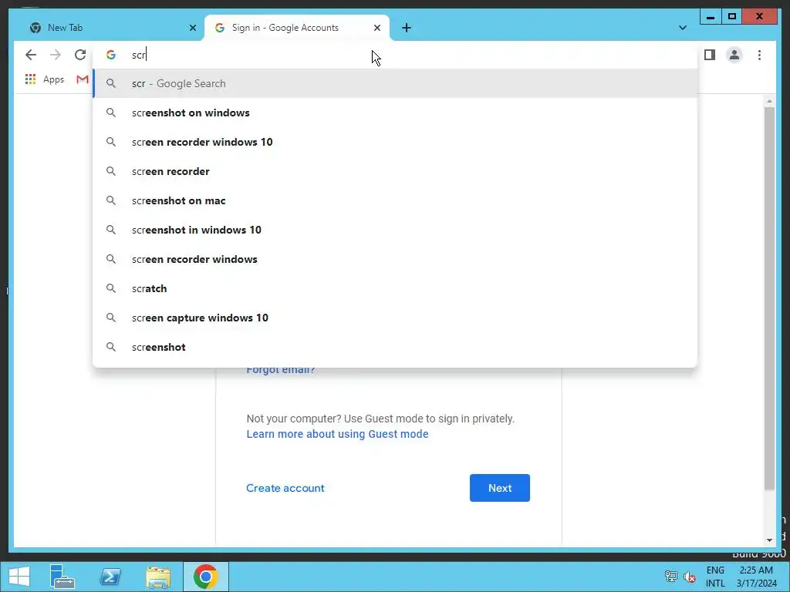This screenshot has height=592, width=790.
Task: Select the Sign in - Google Accounts tab
Action: pos(297,28)
